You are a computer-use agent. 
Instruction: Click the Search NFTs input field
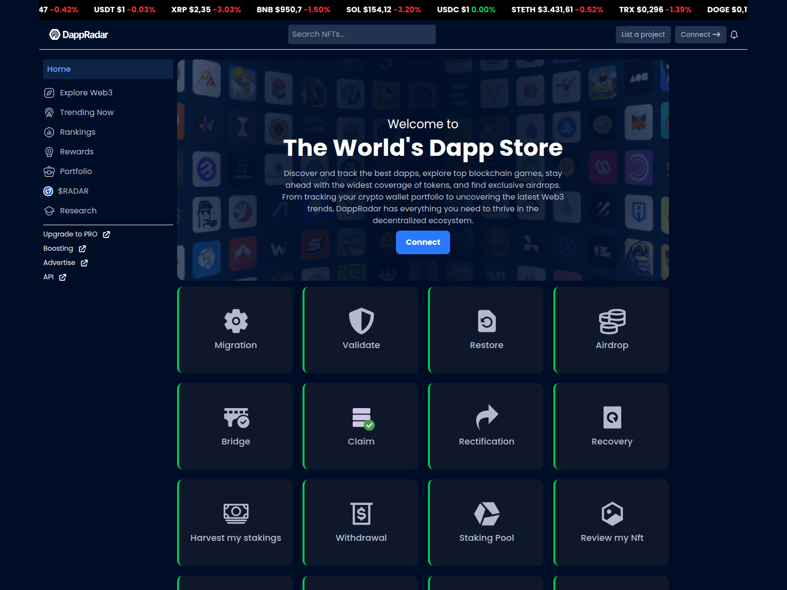pos(362,34)
